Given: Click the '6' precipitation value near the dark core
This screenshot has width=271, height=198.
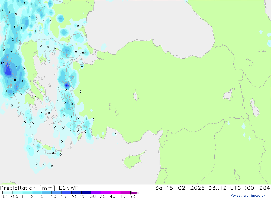Looking at the screenshot, I should (x=9, y=65).
